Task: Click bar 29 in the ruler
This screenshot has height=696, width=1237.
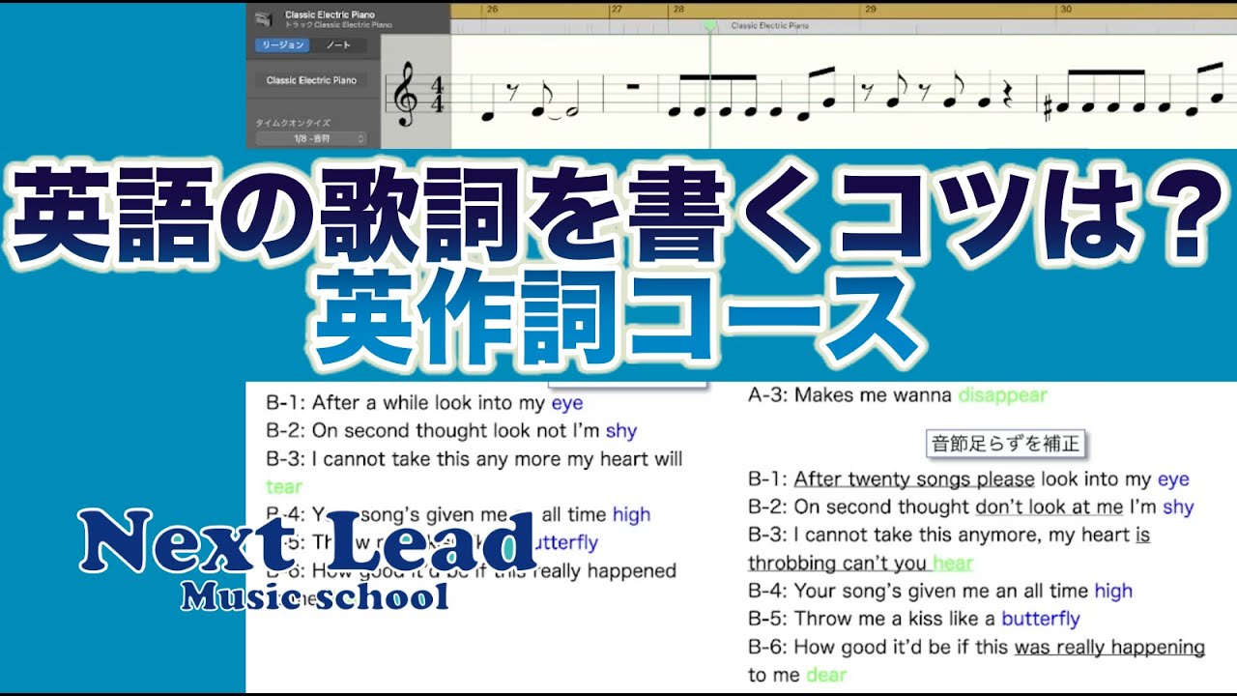Action: coord(871,10)
